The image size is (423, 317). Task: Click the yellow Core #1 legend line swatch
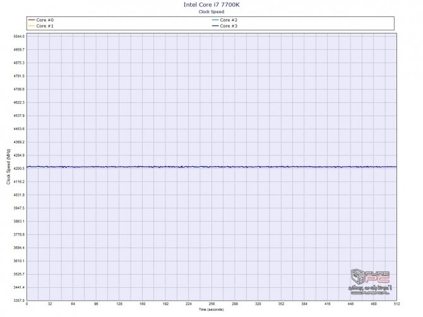(x=32, y=26)
